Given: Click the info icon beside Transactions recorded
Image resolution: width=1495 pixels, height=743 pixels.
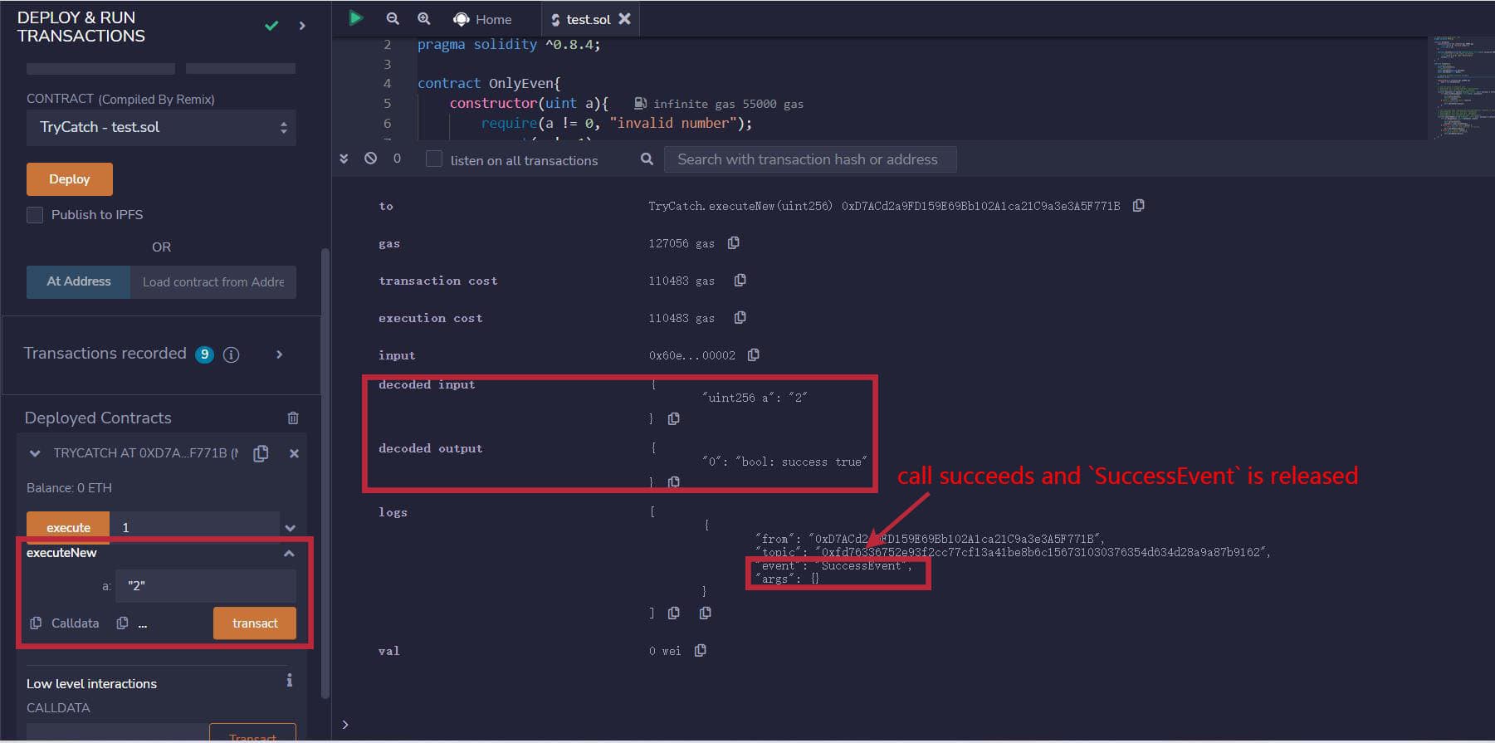Looking at the screenshot, I should (x=232, y=354).
